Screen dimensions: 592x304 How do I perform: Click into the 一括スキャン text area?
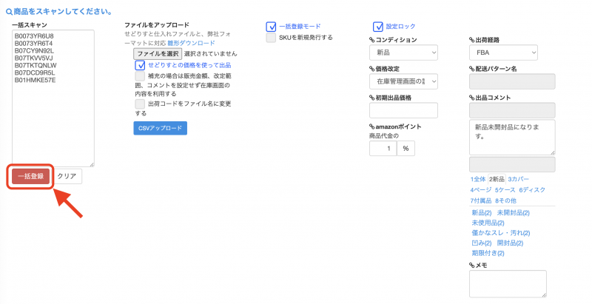pos(53,98)
